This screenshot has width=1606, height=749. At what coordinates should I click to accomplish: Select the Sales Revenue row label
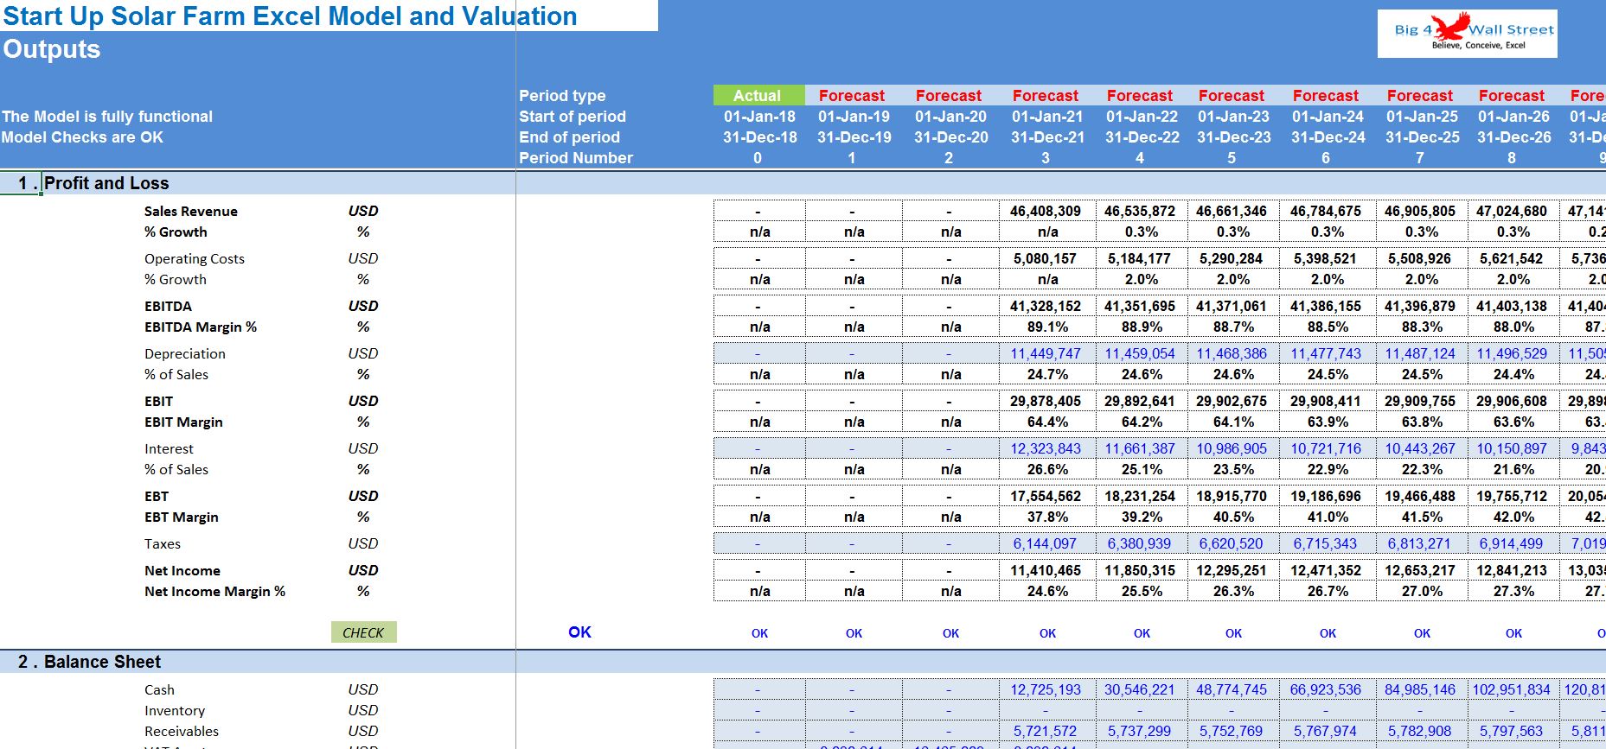coord(190,211)
